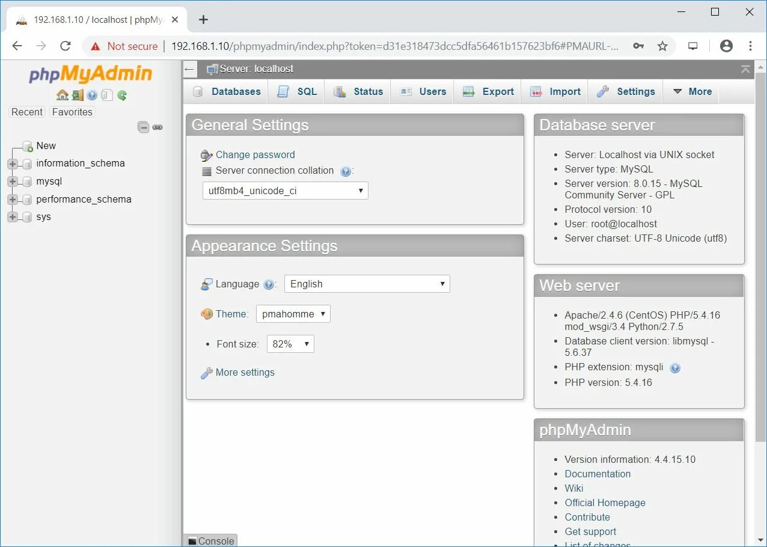
Task: Click Change password link
Action: 255,154
